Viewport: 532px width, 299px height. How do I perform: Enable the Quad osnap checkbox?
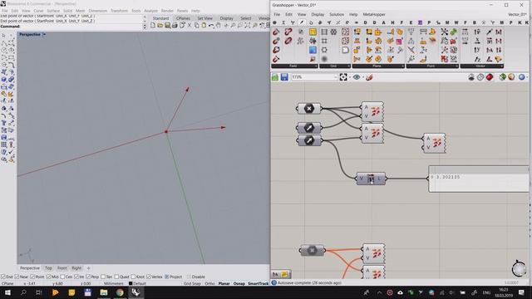tap(116, 277)
